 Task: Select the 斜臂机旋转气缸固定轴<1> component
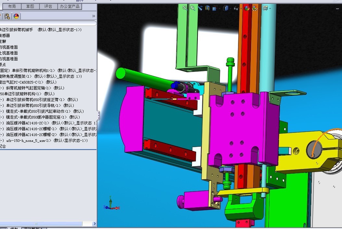(32, 88)
